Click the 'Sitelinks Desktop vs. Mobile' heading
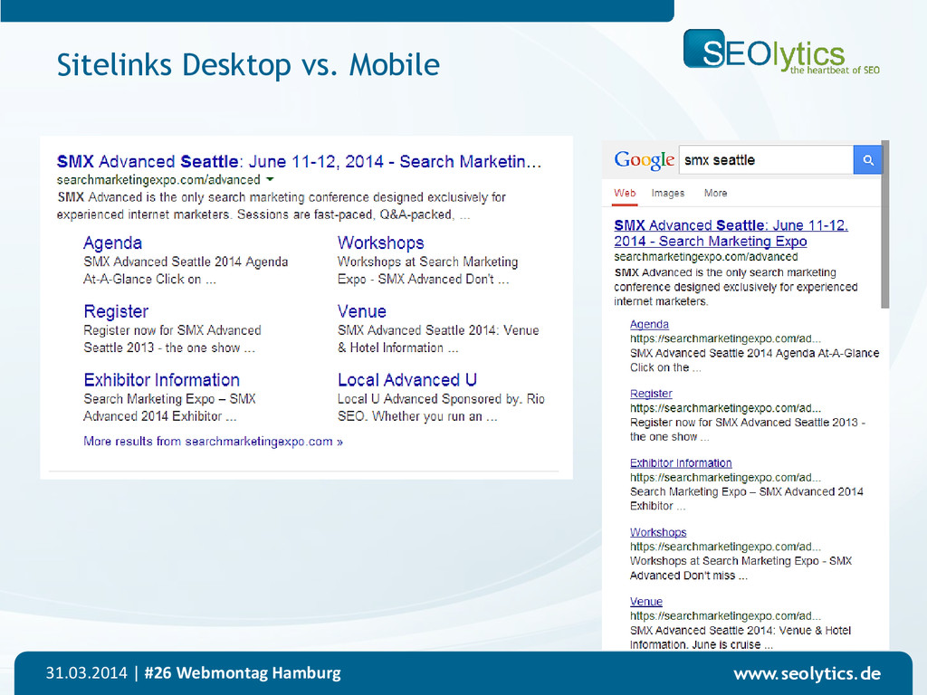The width and height of the screenshot is (927, 695). pos(248,64)
